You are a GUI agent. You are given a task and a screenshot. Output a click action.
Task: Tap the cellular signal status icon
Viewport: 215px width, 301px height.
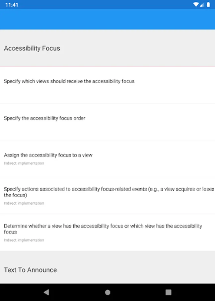click(202, 5)
